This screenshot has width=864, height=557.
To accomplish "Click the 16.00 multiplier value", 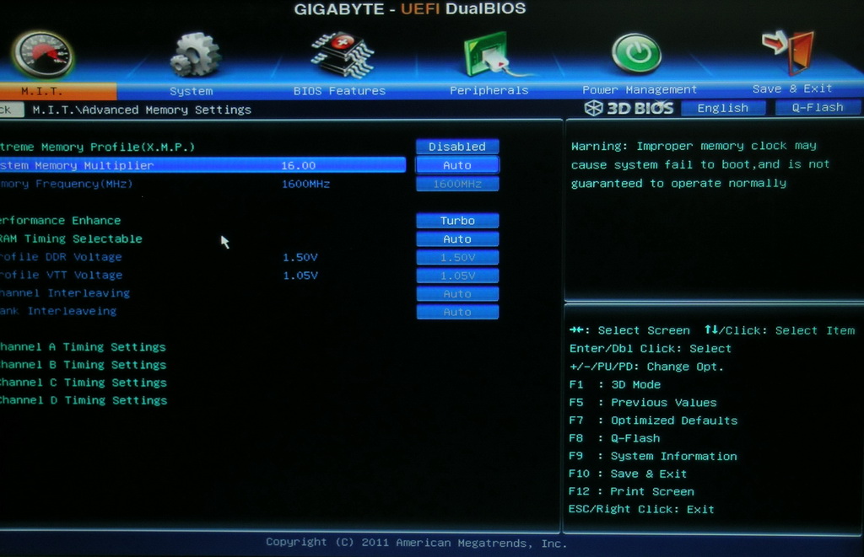I will pyautogui.click(x=298, y=166).
